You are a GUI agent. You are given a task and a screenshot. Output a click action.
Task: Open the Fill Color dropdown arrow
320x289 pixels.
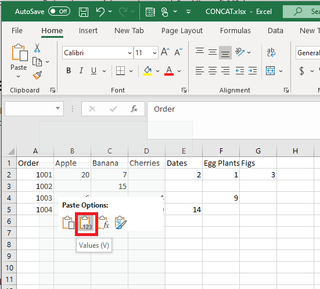point(158,71)
